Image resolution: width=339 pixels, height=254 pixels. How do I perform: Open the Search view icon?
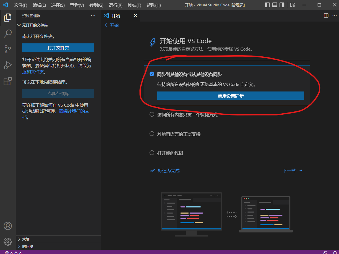pos(8,34)
